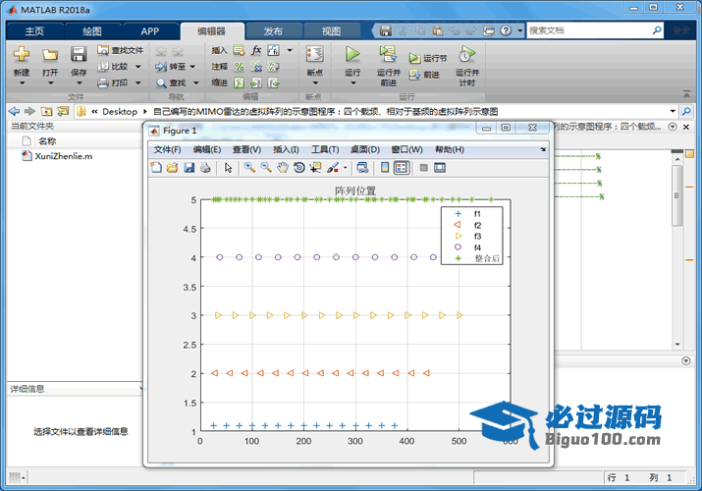Screen dimensions: 702x491
Task: Open the Figure 1 Insert (插入) menu
Action: [286, 149]
